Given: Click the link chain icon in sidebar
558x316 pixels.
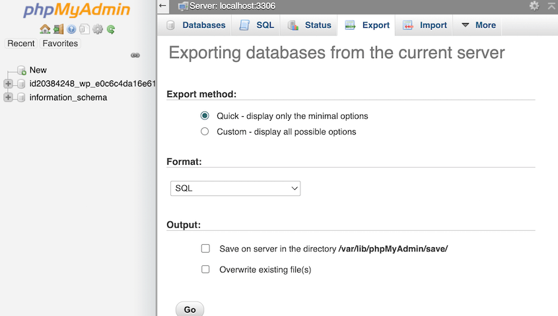Looking at the screenshot, I should tap(135, 55).
